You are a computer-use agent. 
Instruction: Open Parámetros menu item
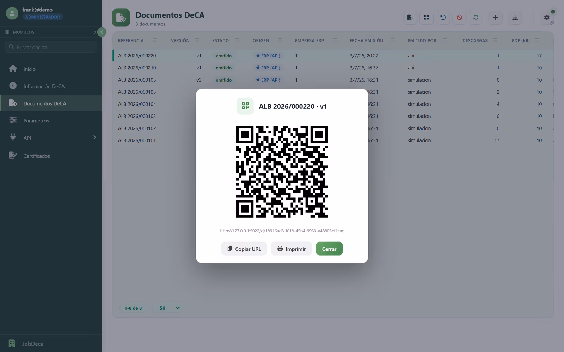51,120
